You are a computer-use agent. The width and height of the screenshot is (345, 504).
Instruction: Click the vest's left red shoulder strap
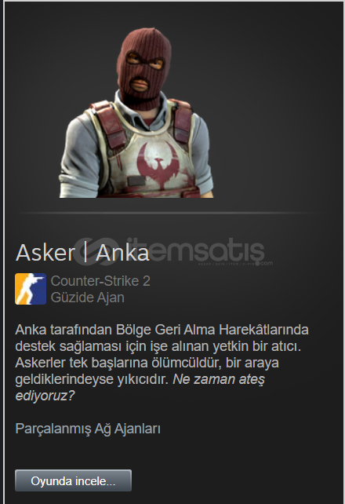pyautogui.click(x=108, y=124)
